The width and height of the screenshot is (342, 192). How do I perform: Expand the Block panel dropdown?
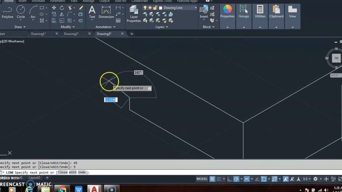pyautogui.click(x=209, y=27)
